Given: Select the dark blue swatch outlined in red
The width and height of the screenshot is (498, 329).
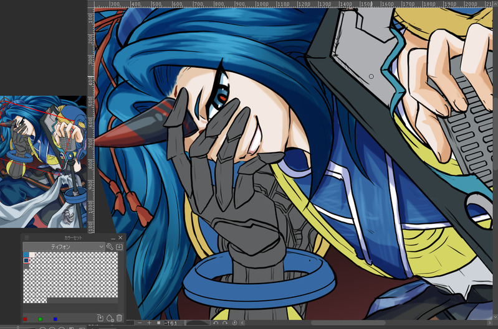Looking at the screenshot, I should pos(26,261).
